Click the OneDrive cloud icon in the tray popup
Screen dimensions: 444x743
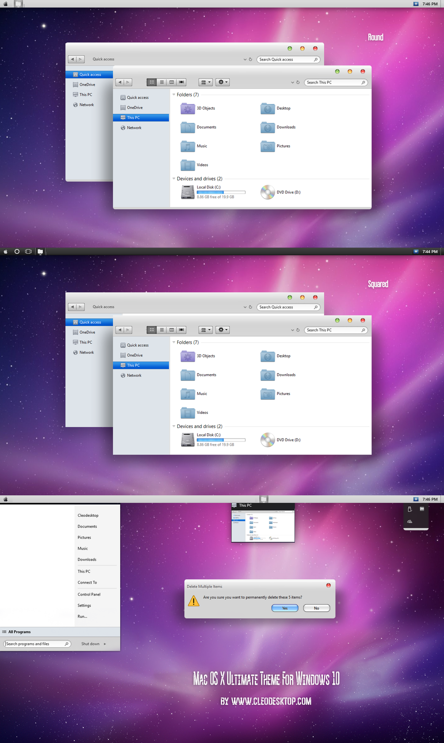coord(410,521)
